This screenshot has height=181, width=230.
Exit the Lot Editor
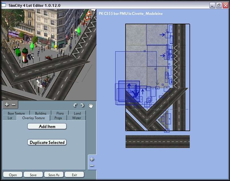[74, 175]
